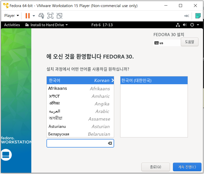Image resolution: width=204 pixels, height=174 pixels.
Task: Click the 도움말 help button
Action: pos(190,42)
